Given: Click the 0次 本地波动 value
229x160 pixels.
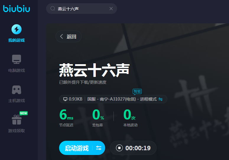Looking at the screenshot, I should click(129, 115).
